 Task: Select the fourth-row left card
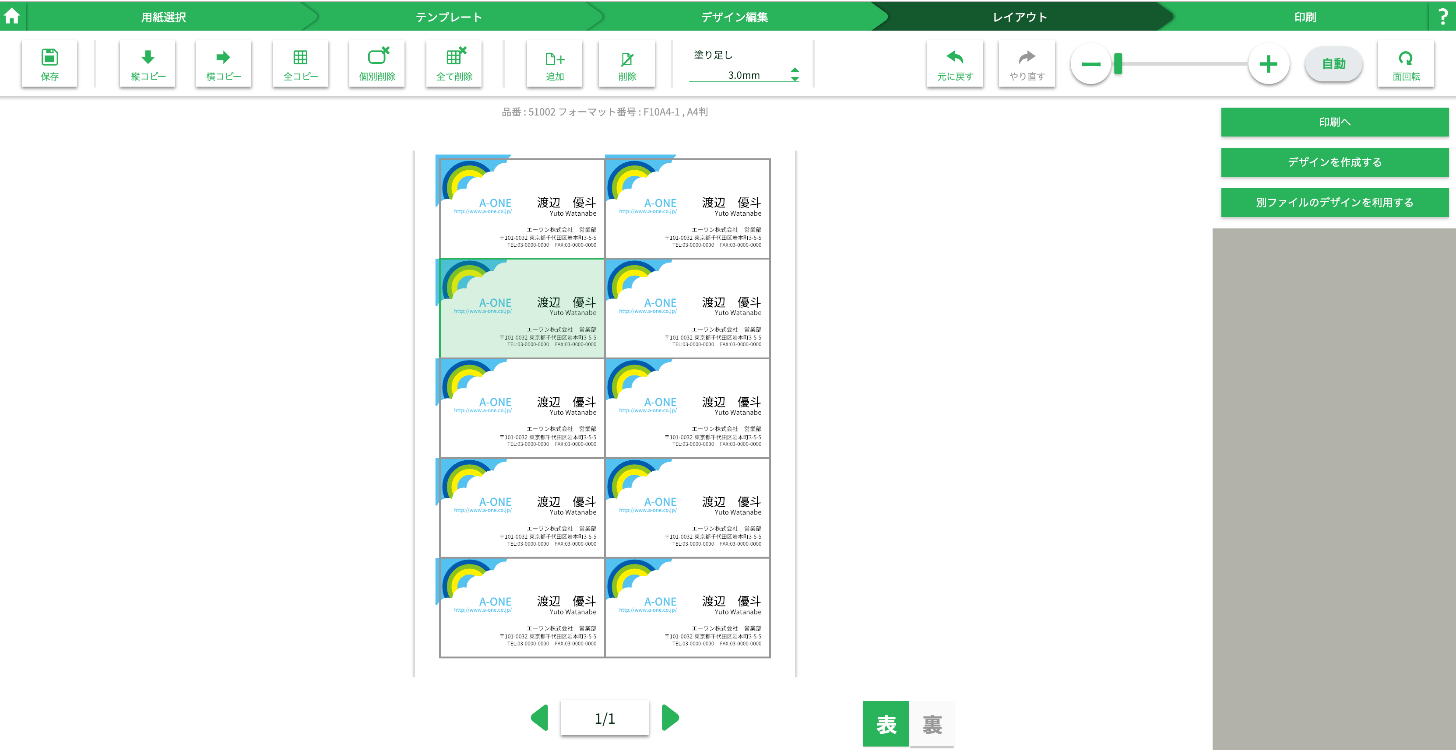(x=522, y=508)
